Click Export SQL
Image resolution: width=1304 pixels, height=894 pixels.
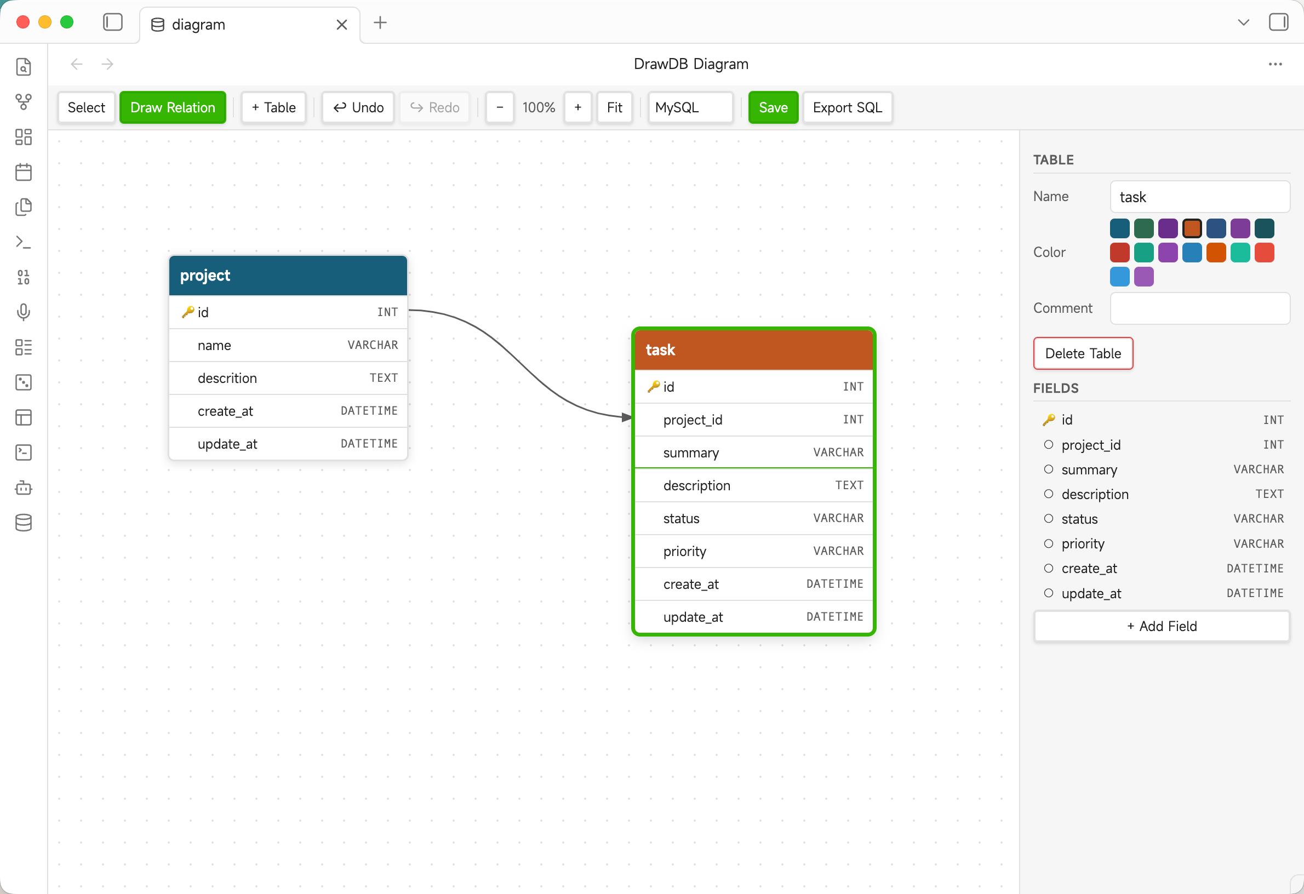(x=847, y=107)
